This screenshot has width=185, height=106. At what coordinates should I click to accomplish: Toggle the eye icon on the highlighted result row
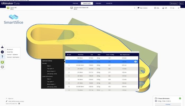point(135,62)
